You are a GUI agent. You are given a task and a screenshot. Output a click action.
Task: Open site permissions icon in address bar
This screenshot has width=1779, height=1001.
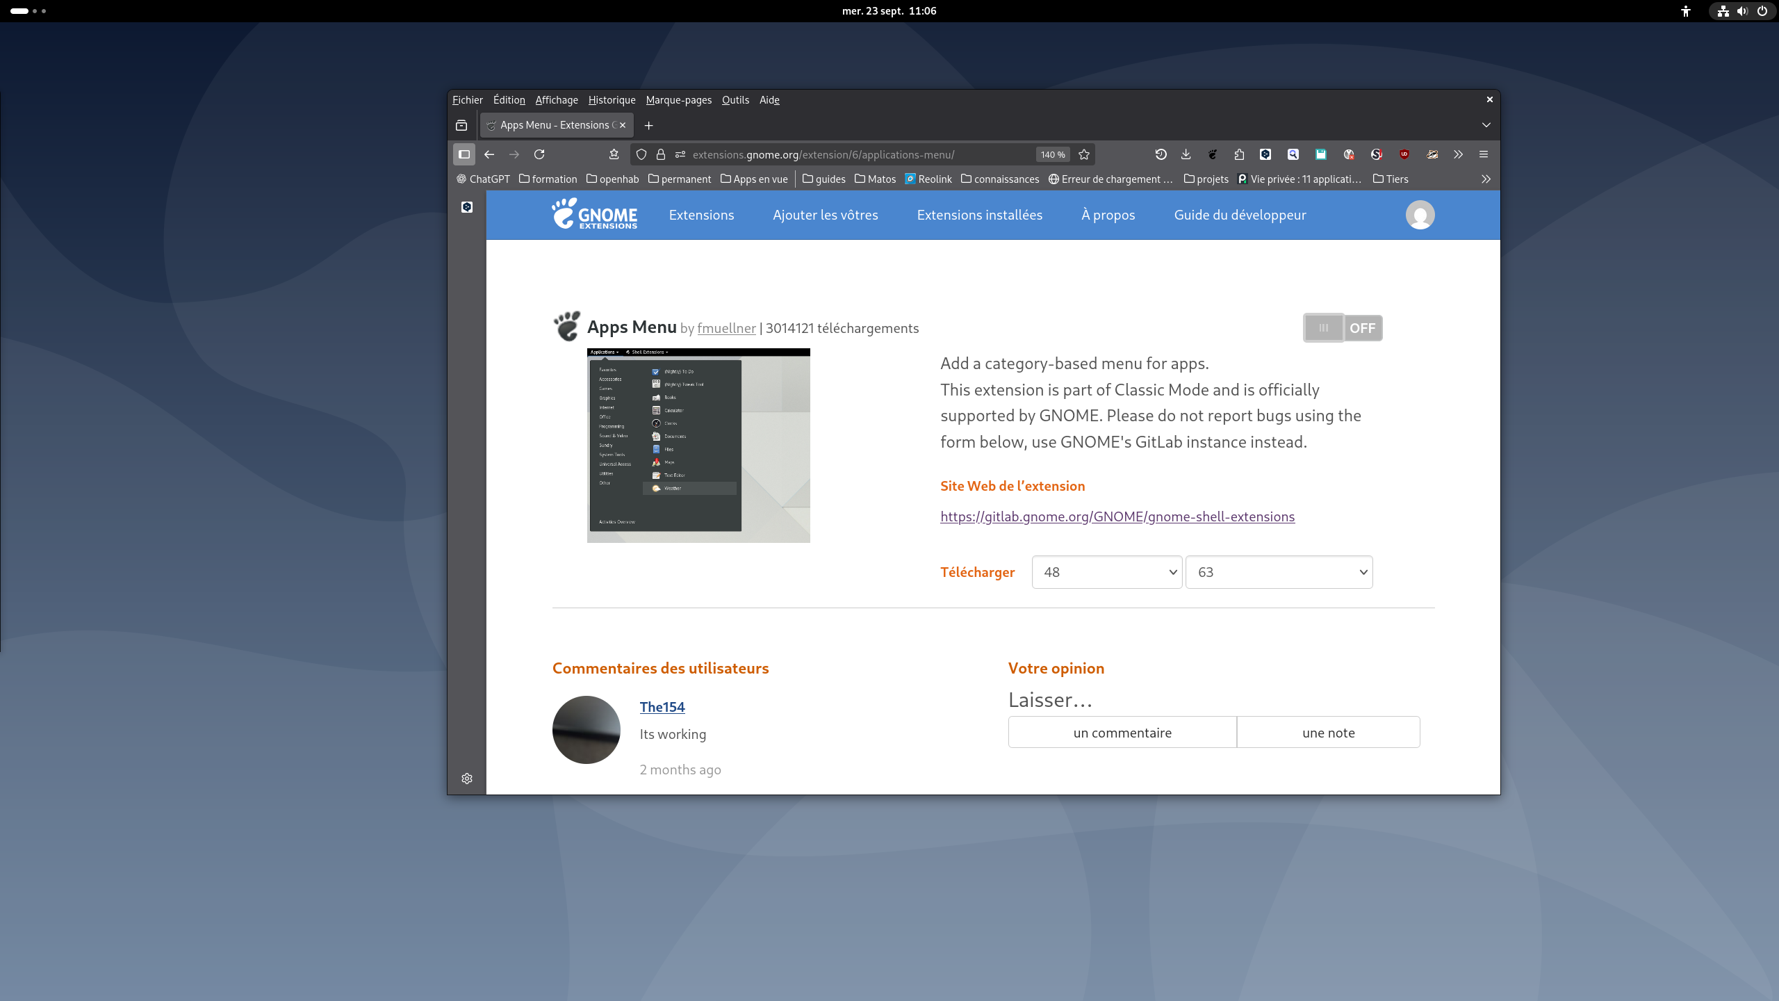680,154
